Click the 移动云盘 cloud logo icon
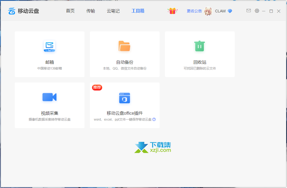 (12, 11)
